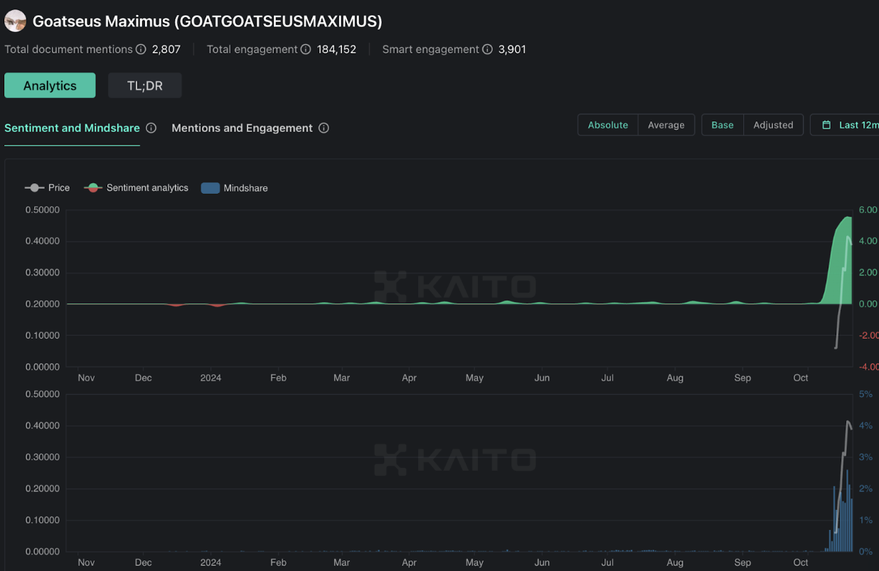Click info icon beside Total engagement
Image resolution: width=879 pixels, height=571 pixels.
click(306, 50)
